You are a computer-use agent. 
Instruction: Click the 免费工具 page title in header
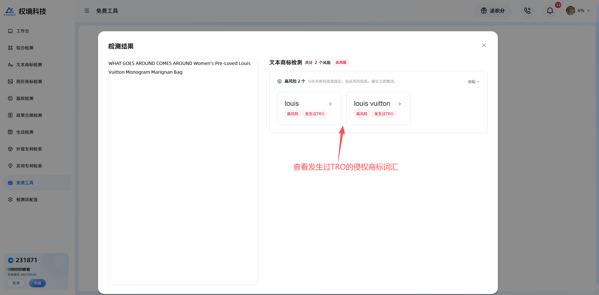coord(107,11)
